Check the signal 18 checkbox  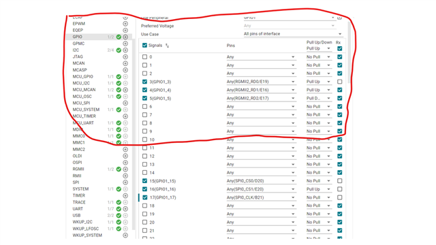click(x=144, y=206)
